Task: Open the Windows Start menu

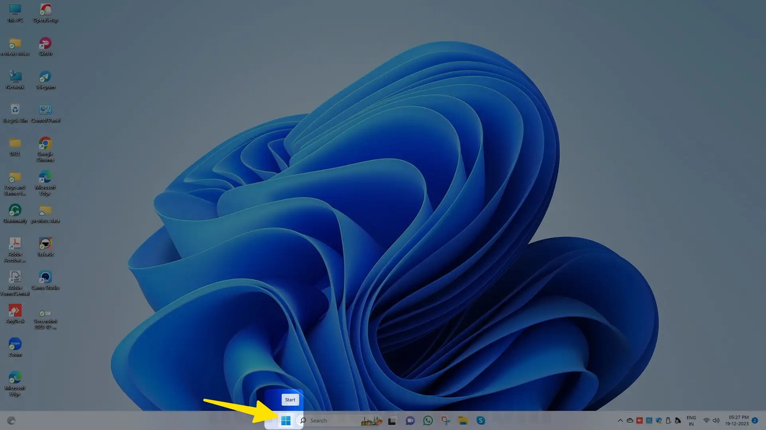Action: coord(286,420)
